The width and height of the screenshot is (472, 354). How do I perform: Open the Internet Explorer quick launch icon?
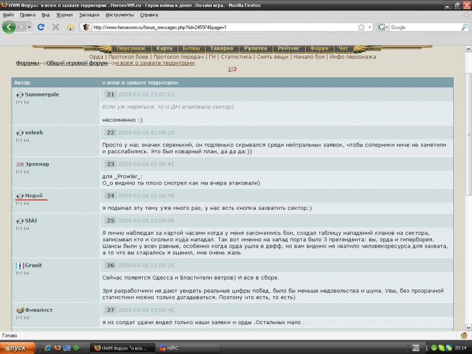tap(48, 347)
